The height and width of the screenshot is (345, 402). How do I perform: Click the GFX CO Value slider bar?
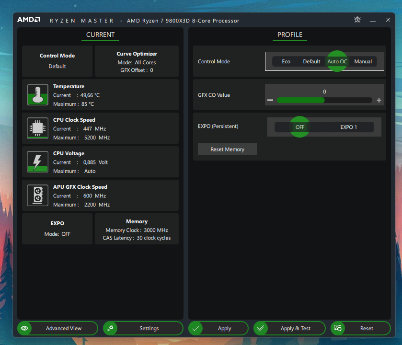point(324,100)
